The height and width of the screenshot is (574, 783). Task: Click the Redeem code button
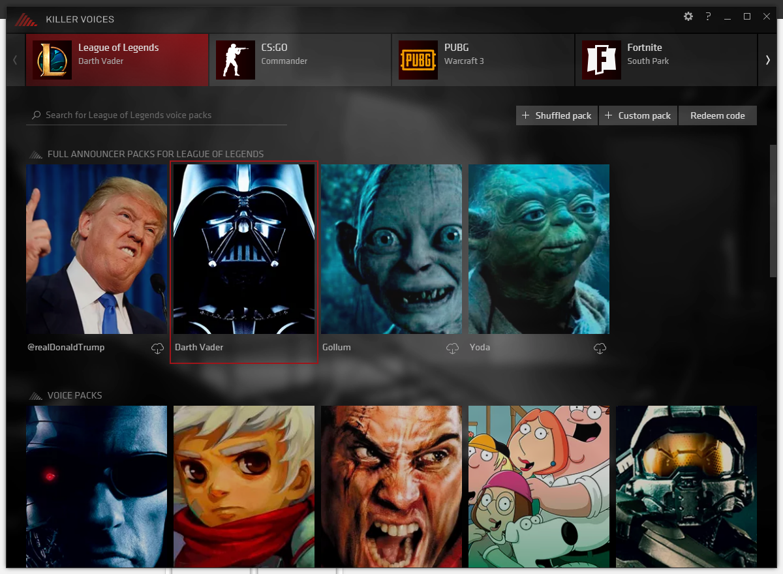(718, 115)
